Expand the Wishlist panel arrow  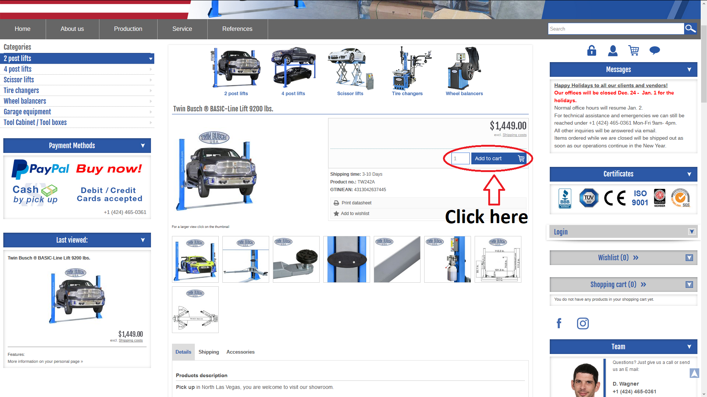pyautogui.click(x=689, y=258)
